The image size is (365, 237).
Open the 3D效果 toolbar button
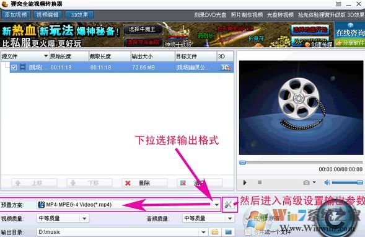[x=79, y=15]
